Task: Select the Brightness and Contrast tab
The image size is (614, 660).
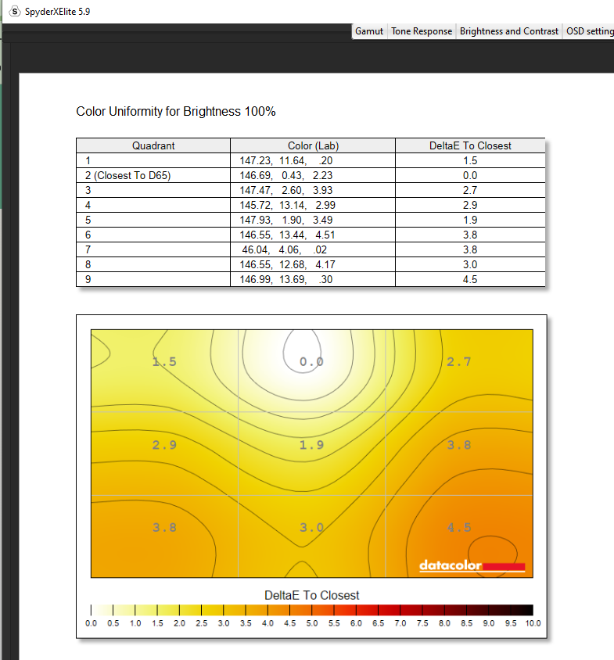Action: click(x=508, y=31)
